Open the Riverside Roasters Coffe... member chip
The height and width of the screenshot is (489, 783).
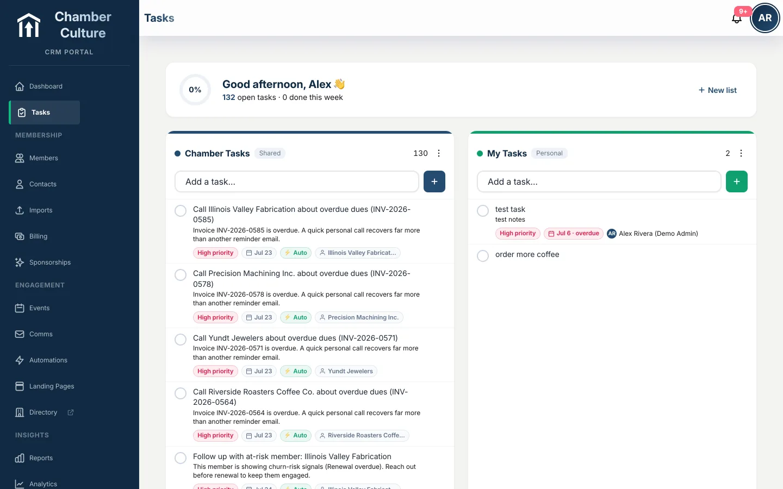[x=362, y=435]
